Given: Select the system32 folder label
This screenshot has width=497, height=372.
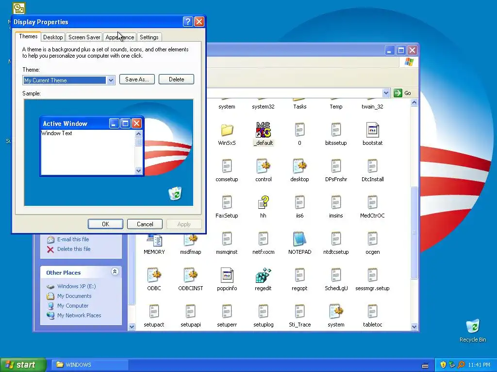Looking at the screenshot, I should (263, 107).
